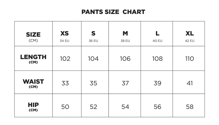Select the 106 length value for M

[x=125, y=59]
